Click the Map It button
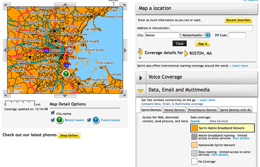The image size is (260, 167). [x=202, y=44]
